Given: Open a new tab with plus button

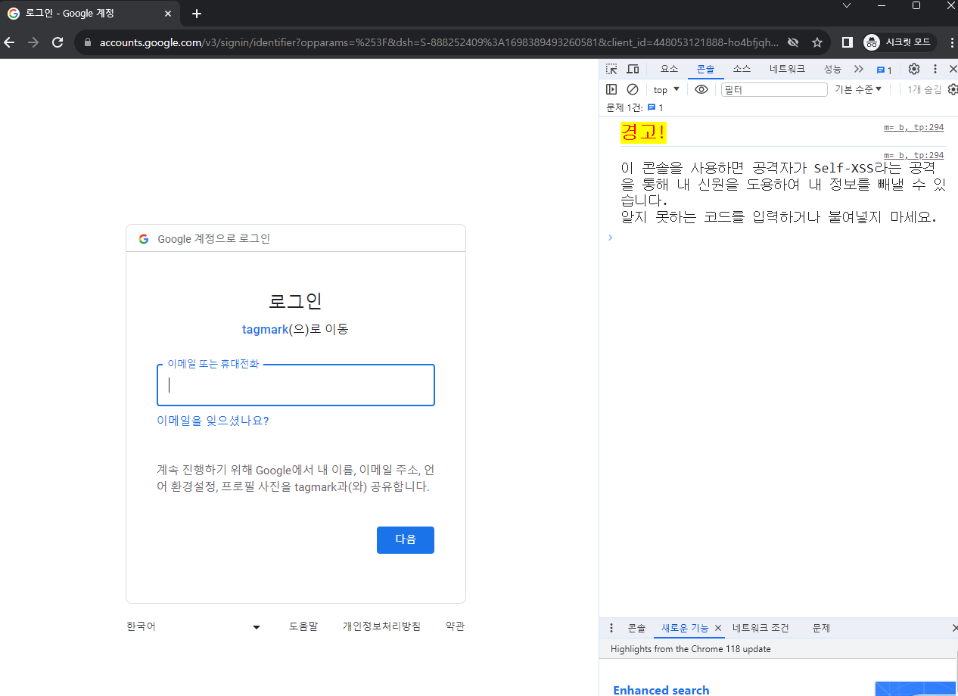Looking at the screenshot, I should coord(197,14).
